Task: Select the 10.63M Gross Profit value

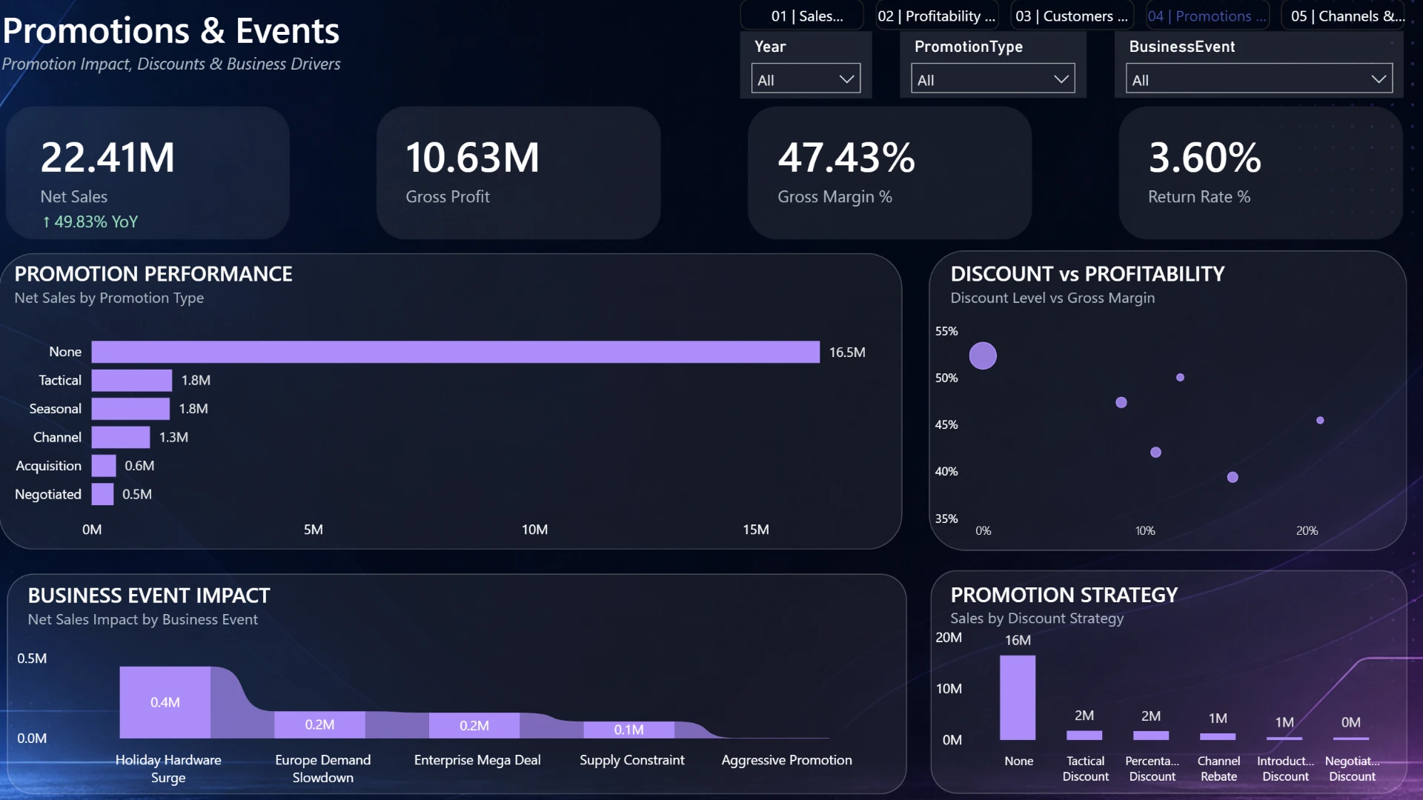Action: 472,157
